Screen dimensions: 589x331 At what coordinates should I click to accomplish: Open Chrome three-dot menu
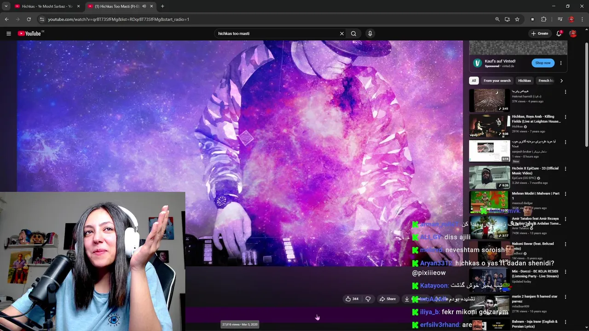click(582, 19)
